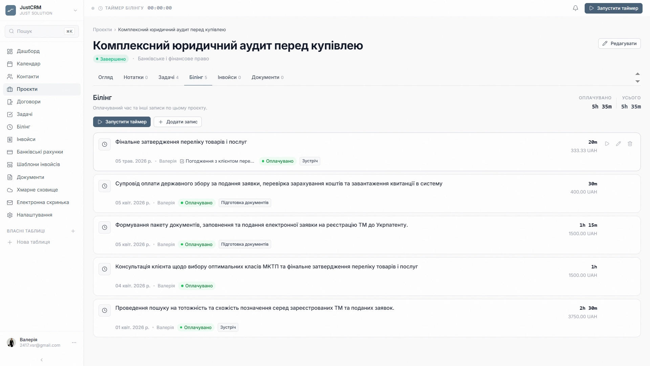Add a custom table via plus icon
This screenshot has height=366, width=650.
click(73, 231)
